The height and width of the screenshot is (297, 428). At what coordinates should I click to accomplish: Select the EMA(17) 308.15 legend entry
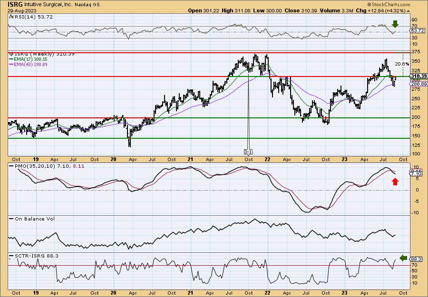pos(28,59)
